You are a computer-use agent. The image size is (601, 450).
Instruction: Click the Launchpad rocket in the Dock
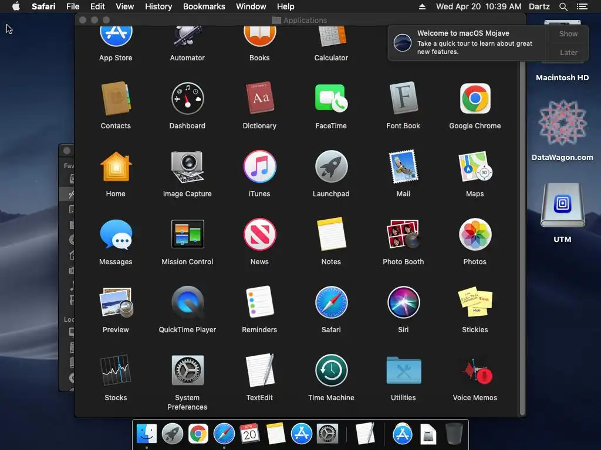pos(173,434)
